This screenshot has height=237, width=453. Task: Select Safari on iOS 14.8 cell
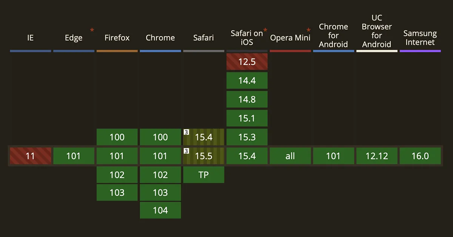[x=247, y=99]
